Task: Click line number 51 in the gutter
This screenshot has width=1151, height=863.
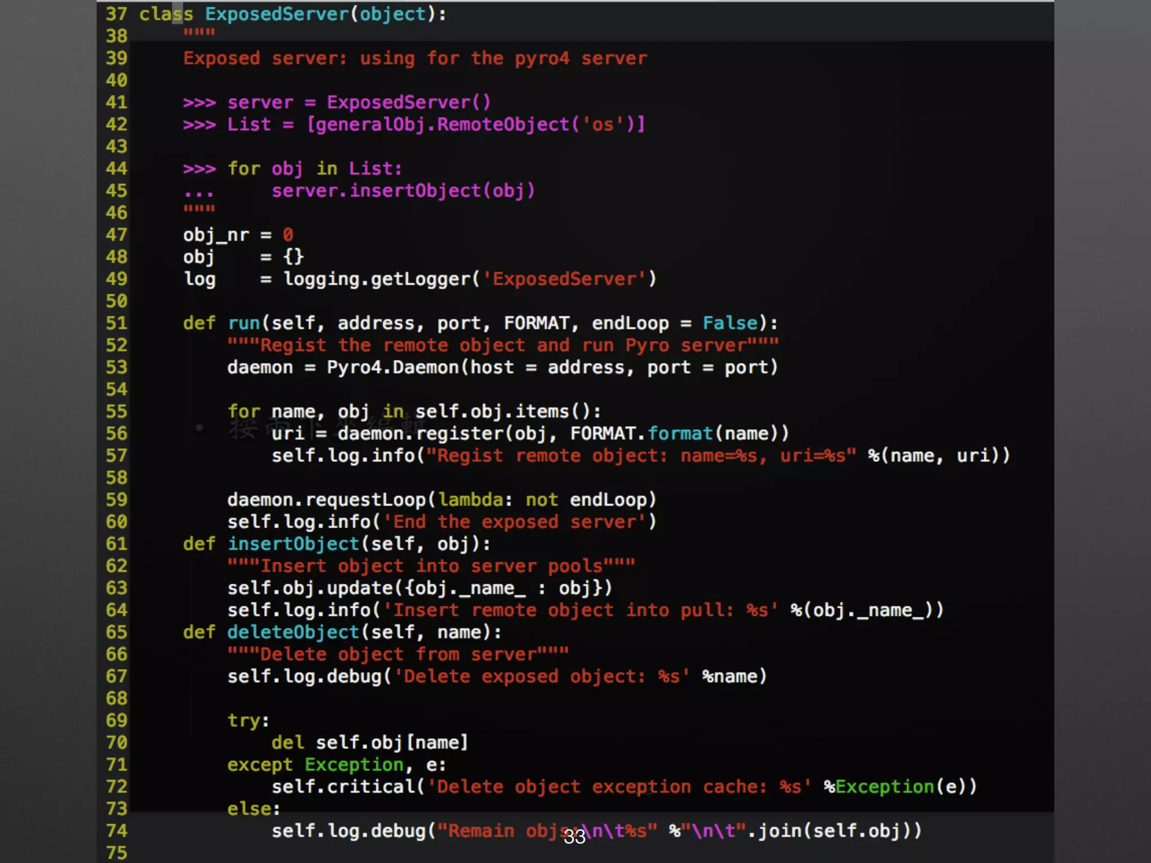Action: (x=116, y=323)
